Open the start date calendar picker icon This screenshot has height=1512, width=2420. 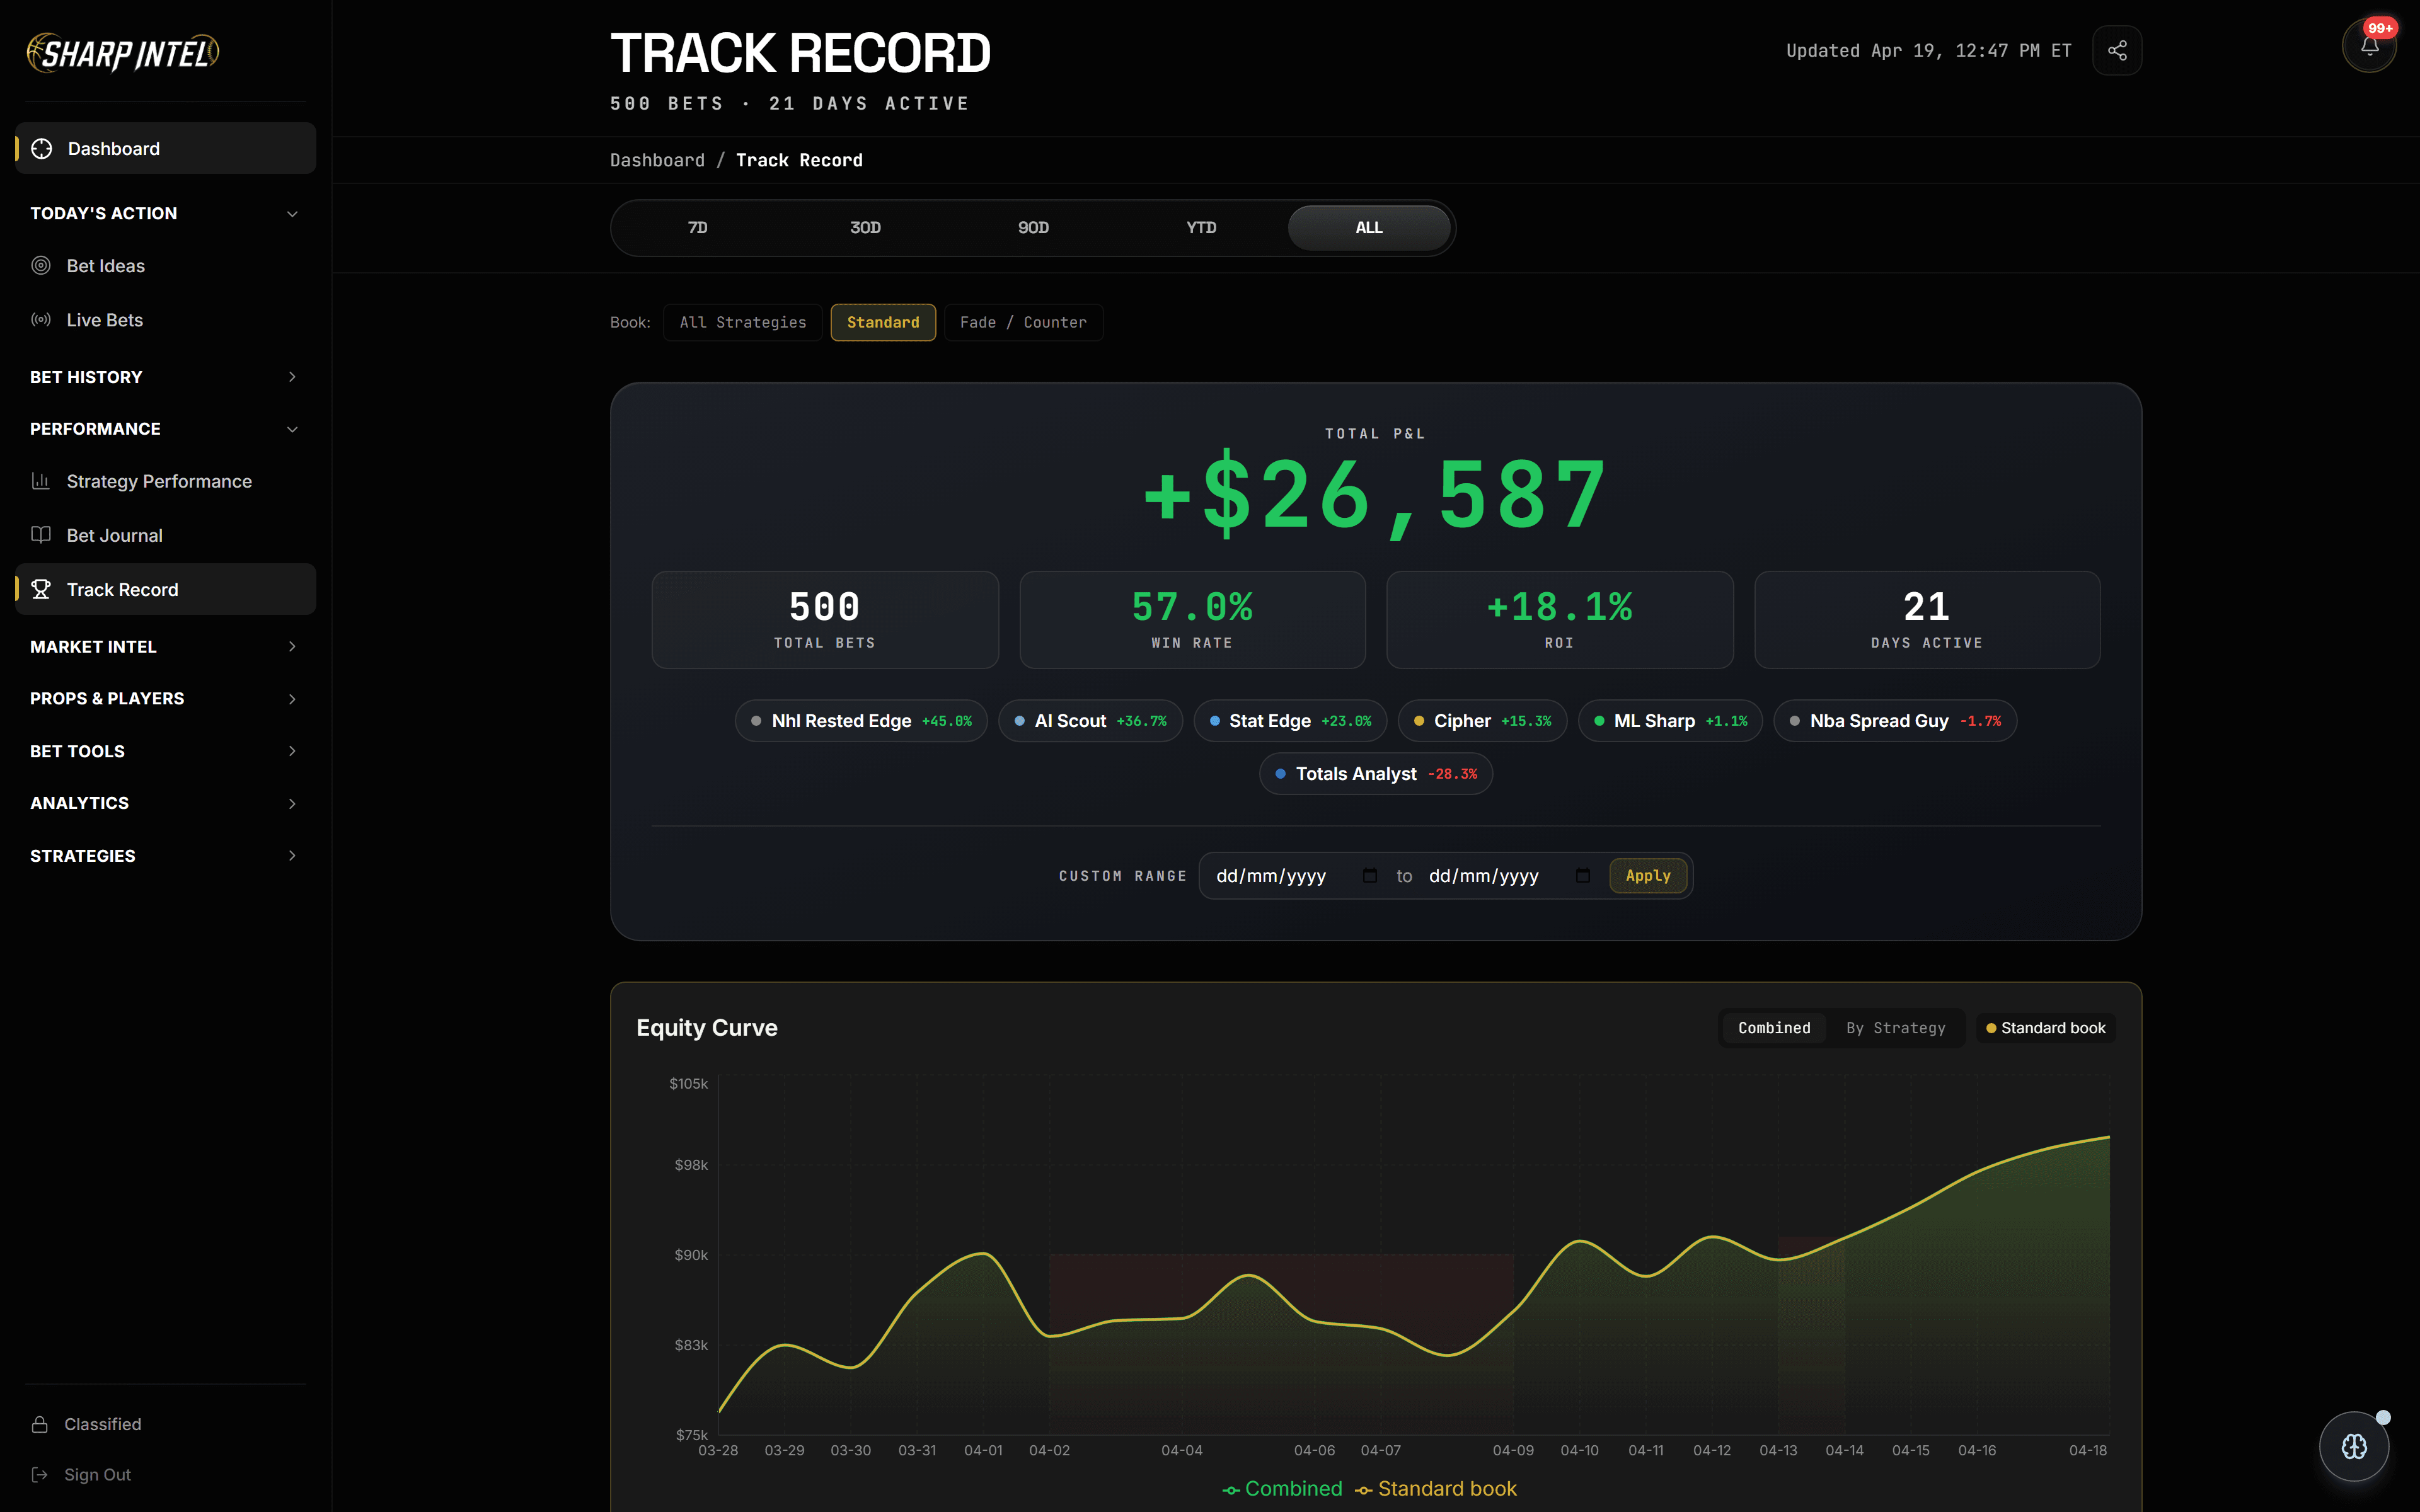(1370, 876)
